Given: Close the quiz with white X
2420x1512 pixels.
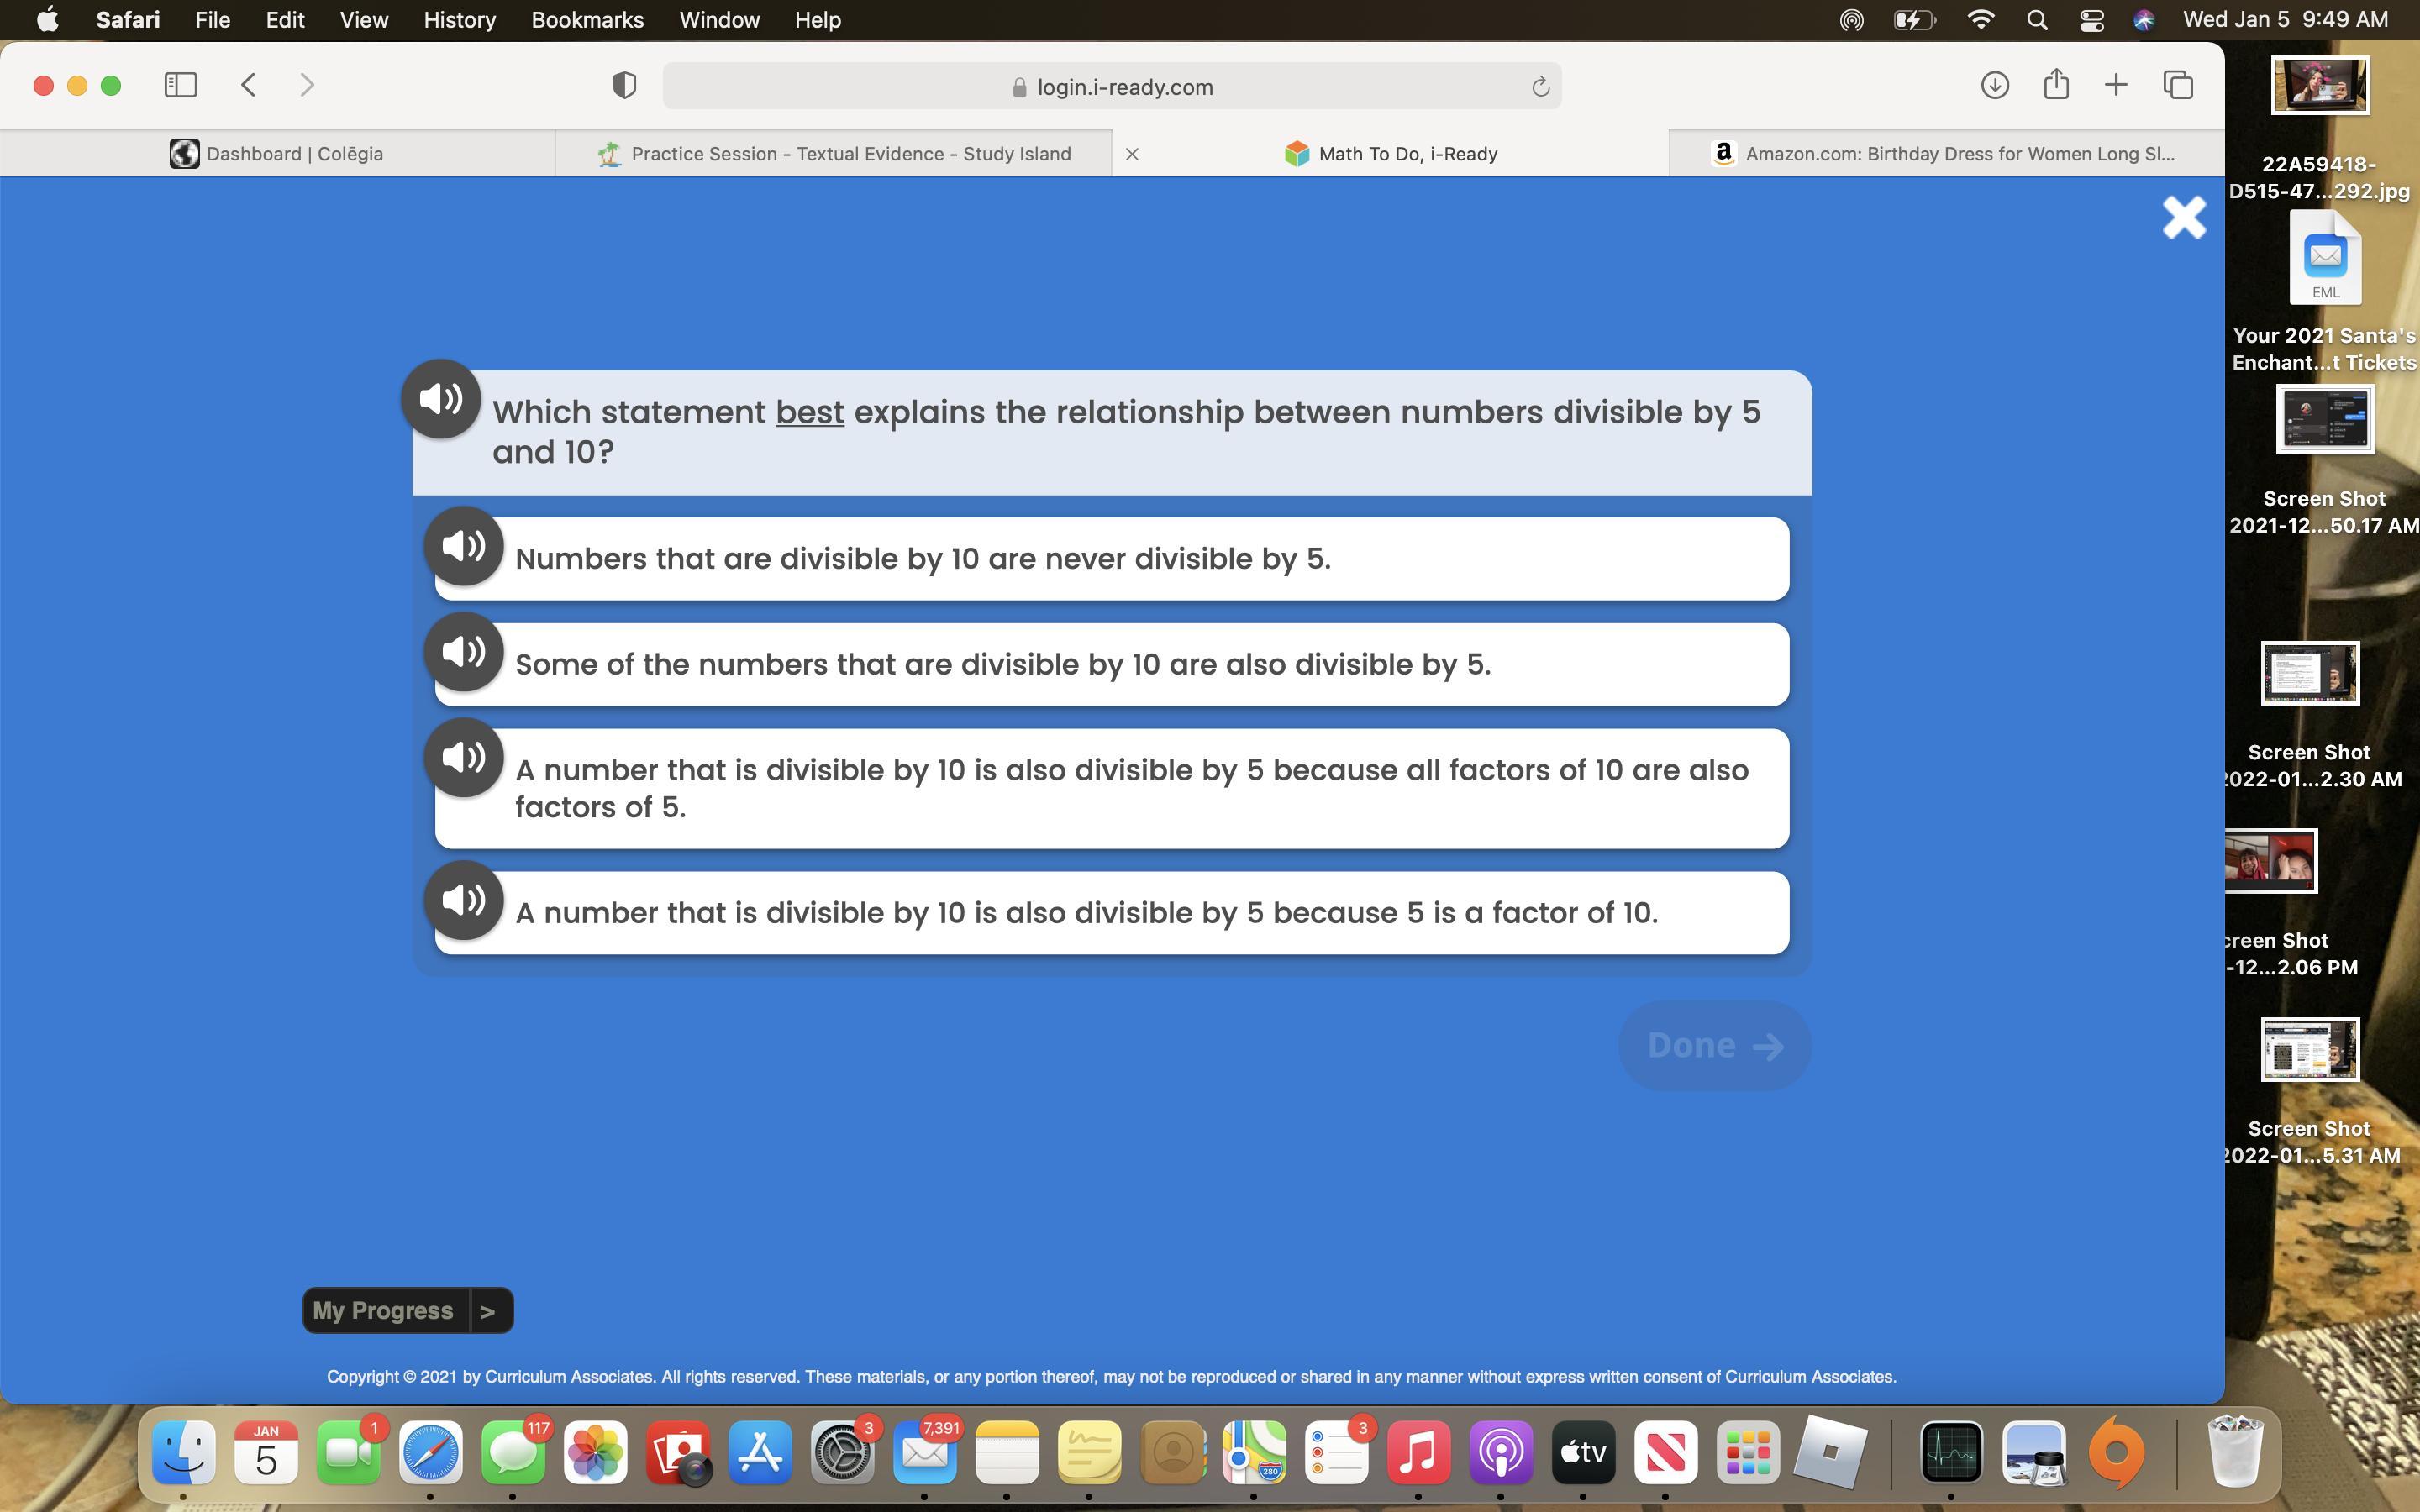Looking at the screenshot, I should [x=2183, y=217].
